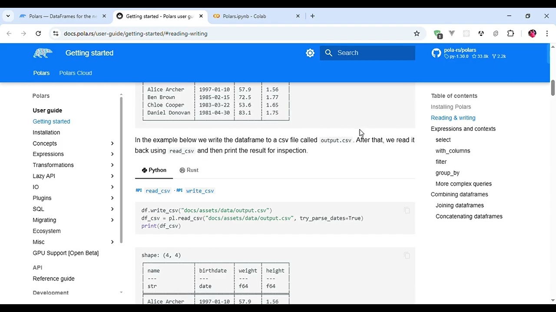This screenshot has width=556, height=312.
Task: Open the write_csv API reference link
Action: click(200, 191)
